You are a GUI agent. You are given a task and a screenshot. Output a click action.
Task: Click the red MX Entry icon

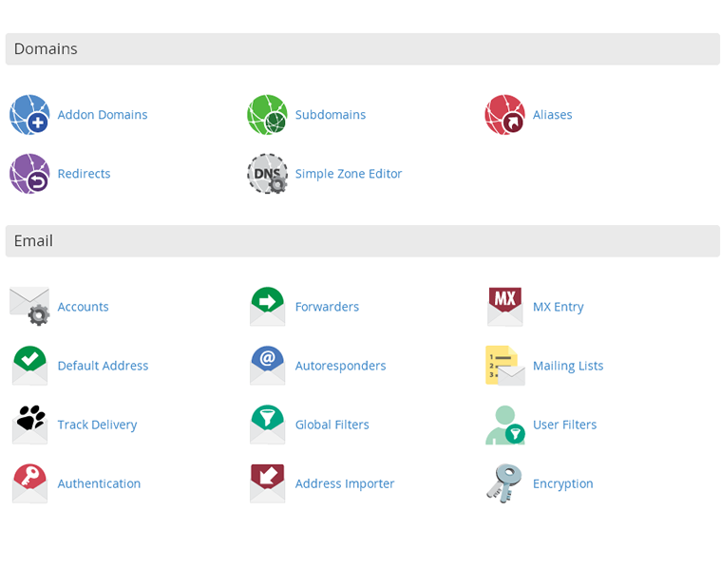click(x=504, y=307)
